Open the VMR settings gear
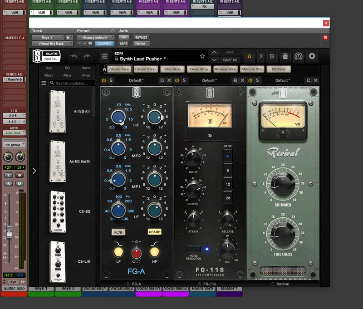 point(312,56)
